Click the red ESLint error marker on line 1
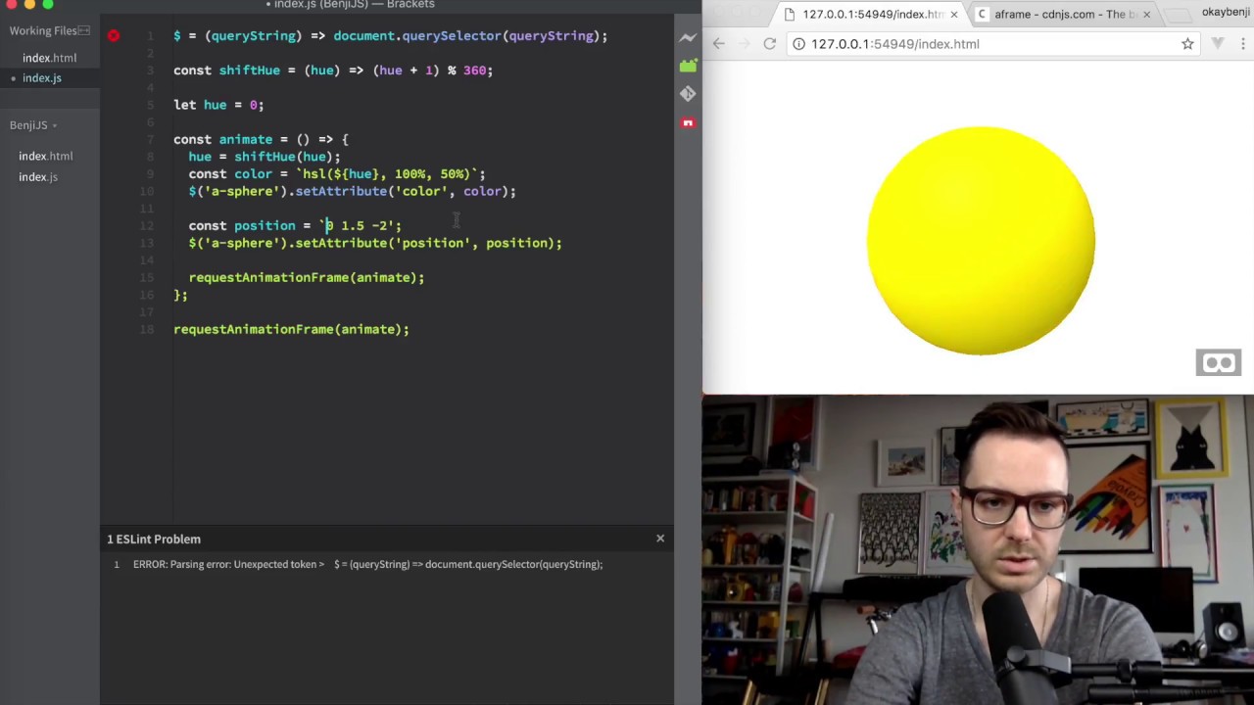This screenshot has height=705, width=1254. click(x=114, y=35)
